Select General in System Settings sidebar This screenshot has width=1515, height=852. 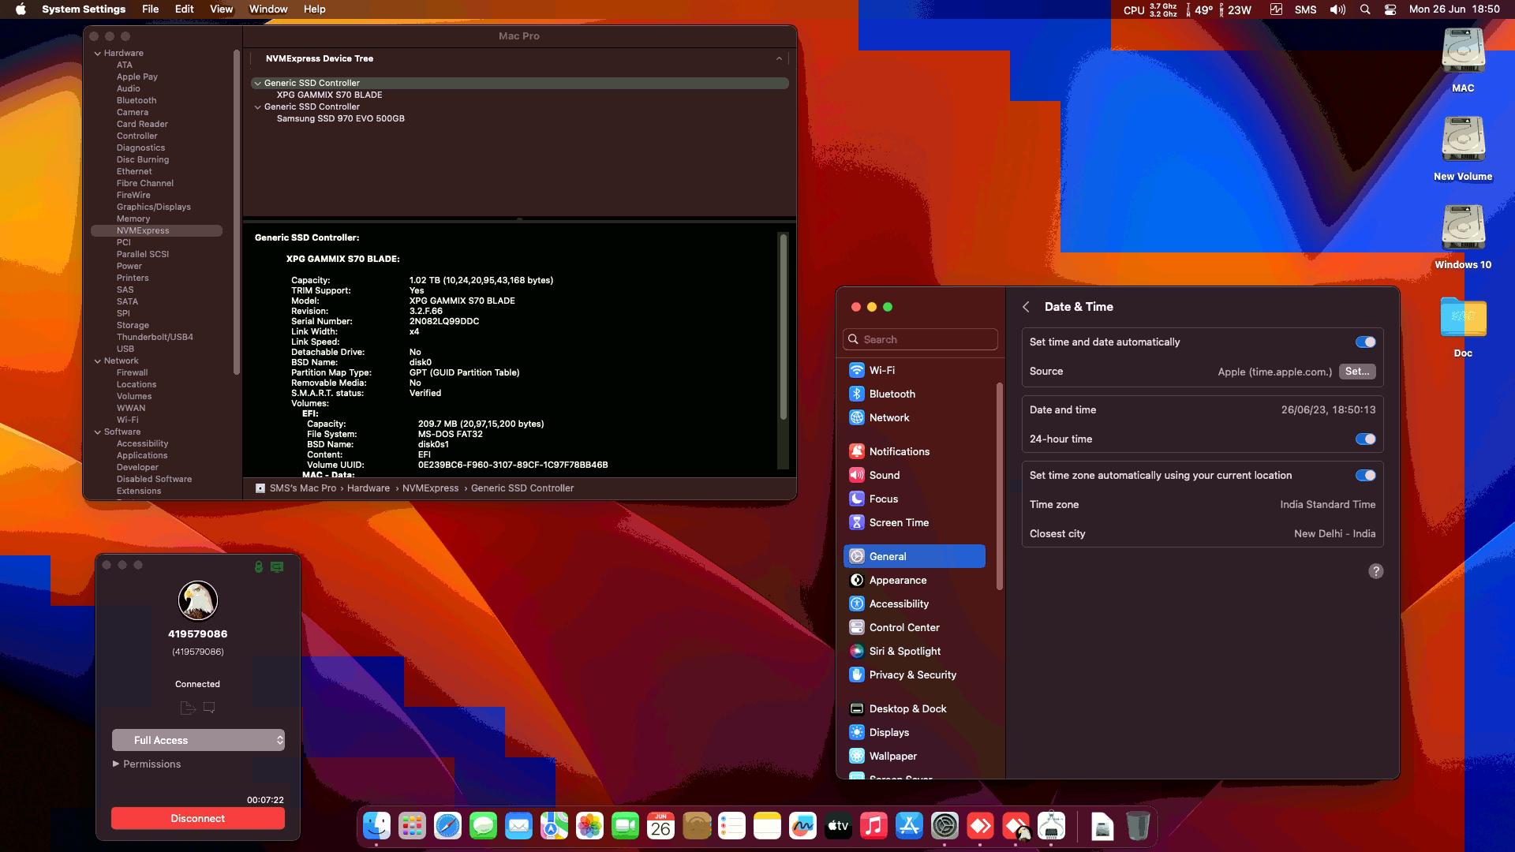914,556
